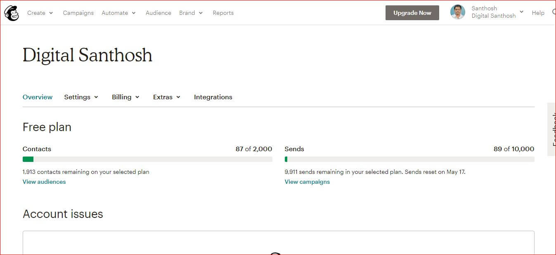Open the Reports page

[223, 13]
